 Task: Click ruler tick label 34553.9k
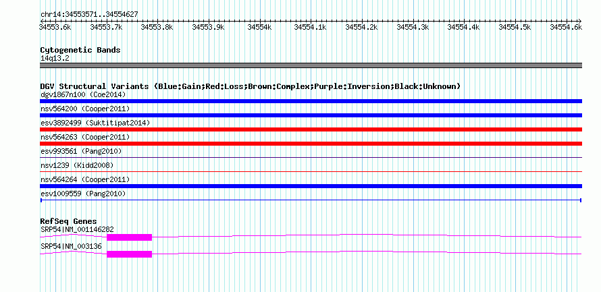(x=208, y=27)
